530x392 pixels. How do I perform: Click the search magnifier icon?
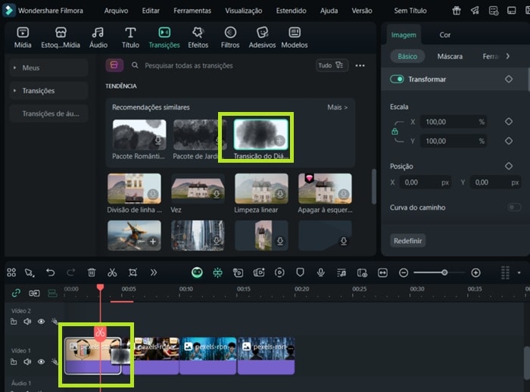click(135, 65)
